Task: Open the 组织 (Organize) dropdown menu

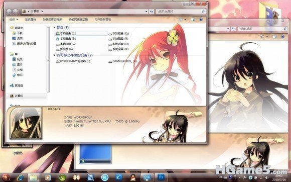Action: [14, 19]
